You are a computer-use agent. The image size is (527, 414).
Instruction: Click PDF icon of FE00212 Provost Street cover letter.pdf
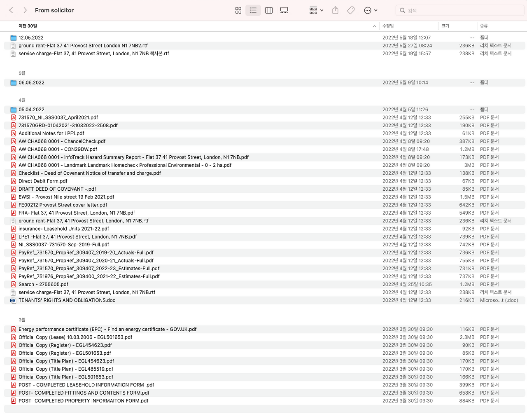14,205
